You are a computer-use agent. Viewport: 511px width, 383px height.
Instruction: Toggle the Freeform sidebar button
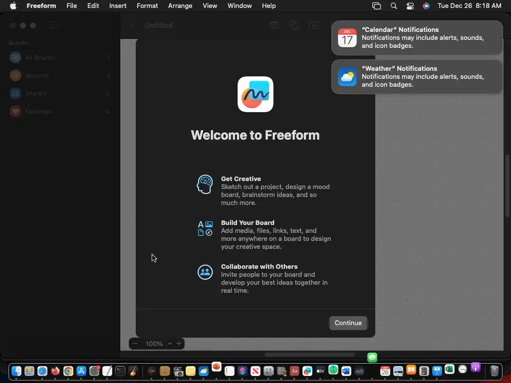pyautogui.click(x=54, y=25)
